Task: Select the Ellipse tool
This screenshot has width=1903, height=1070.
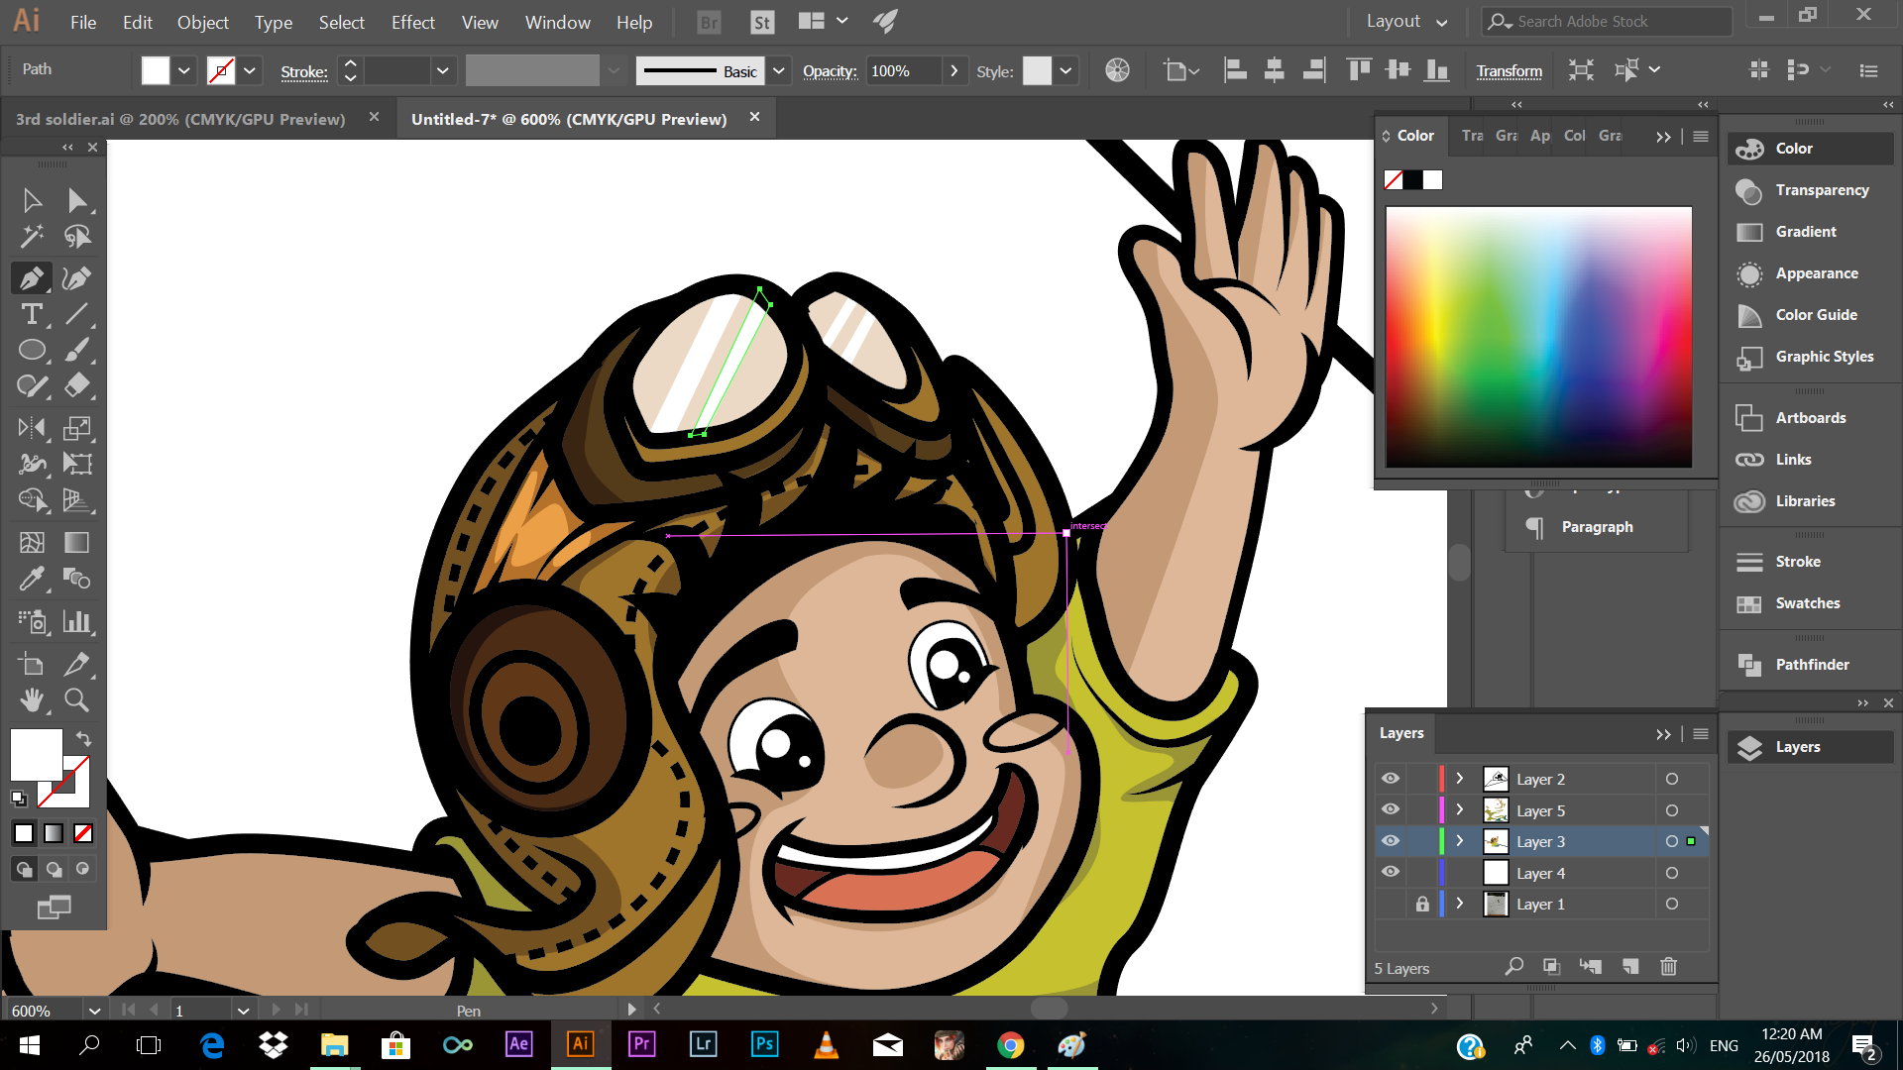Action: [32, 350]
